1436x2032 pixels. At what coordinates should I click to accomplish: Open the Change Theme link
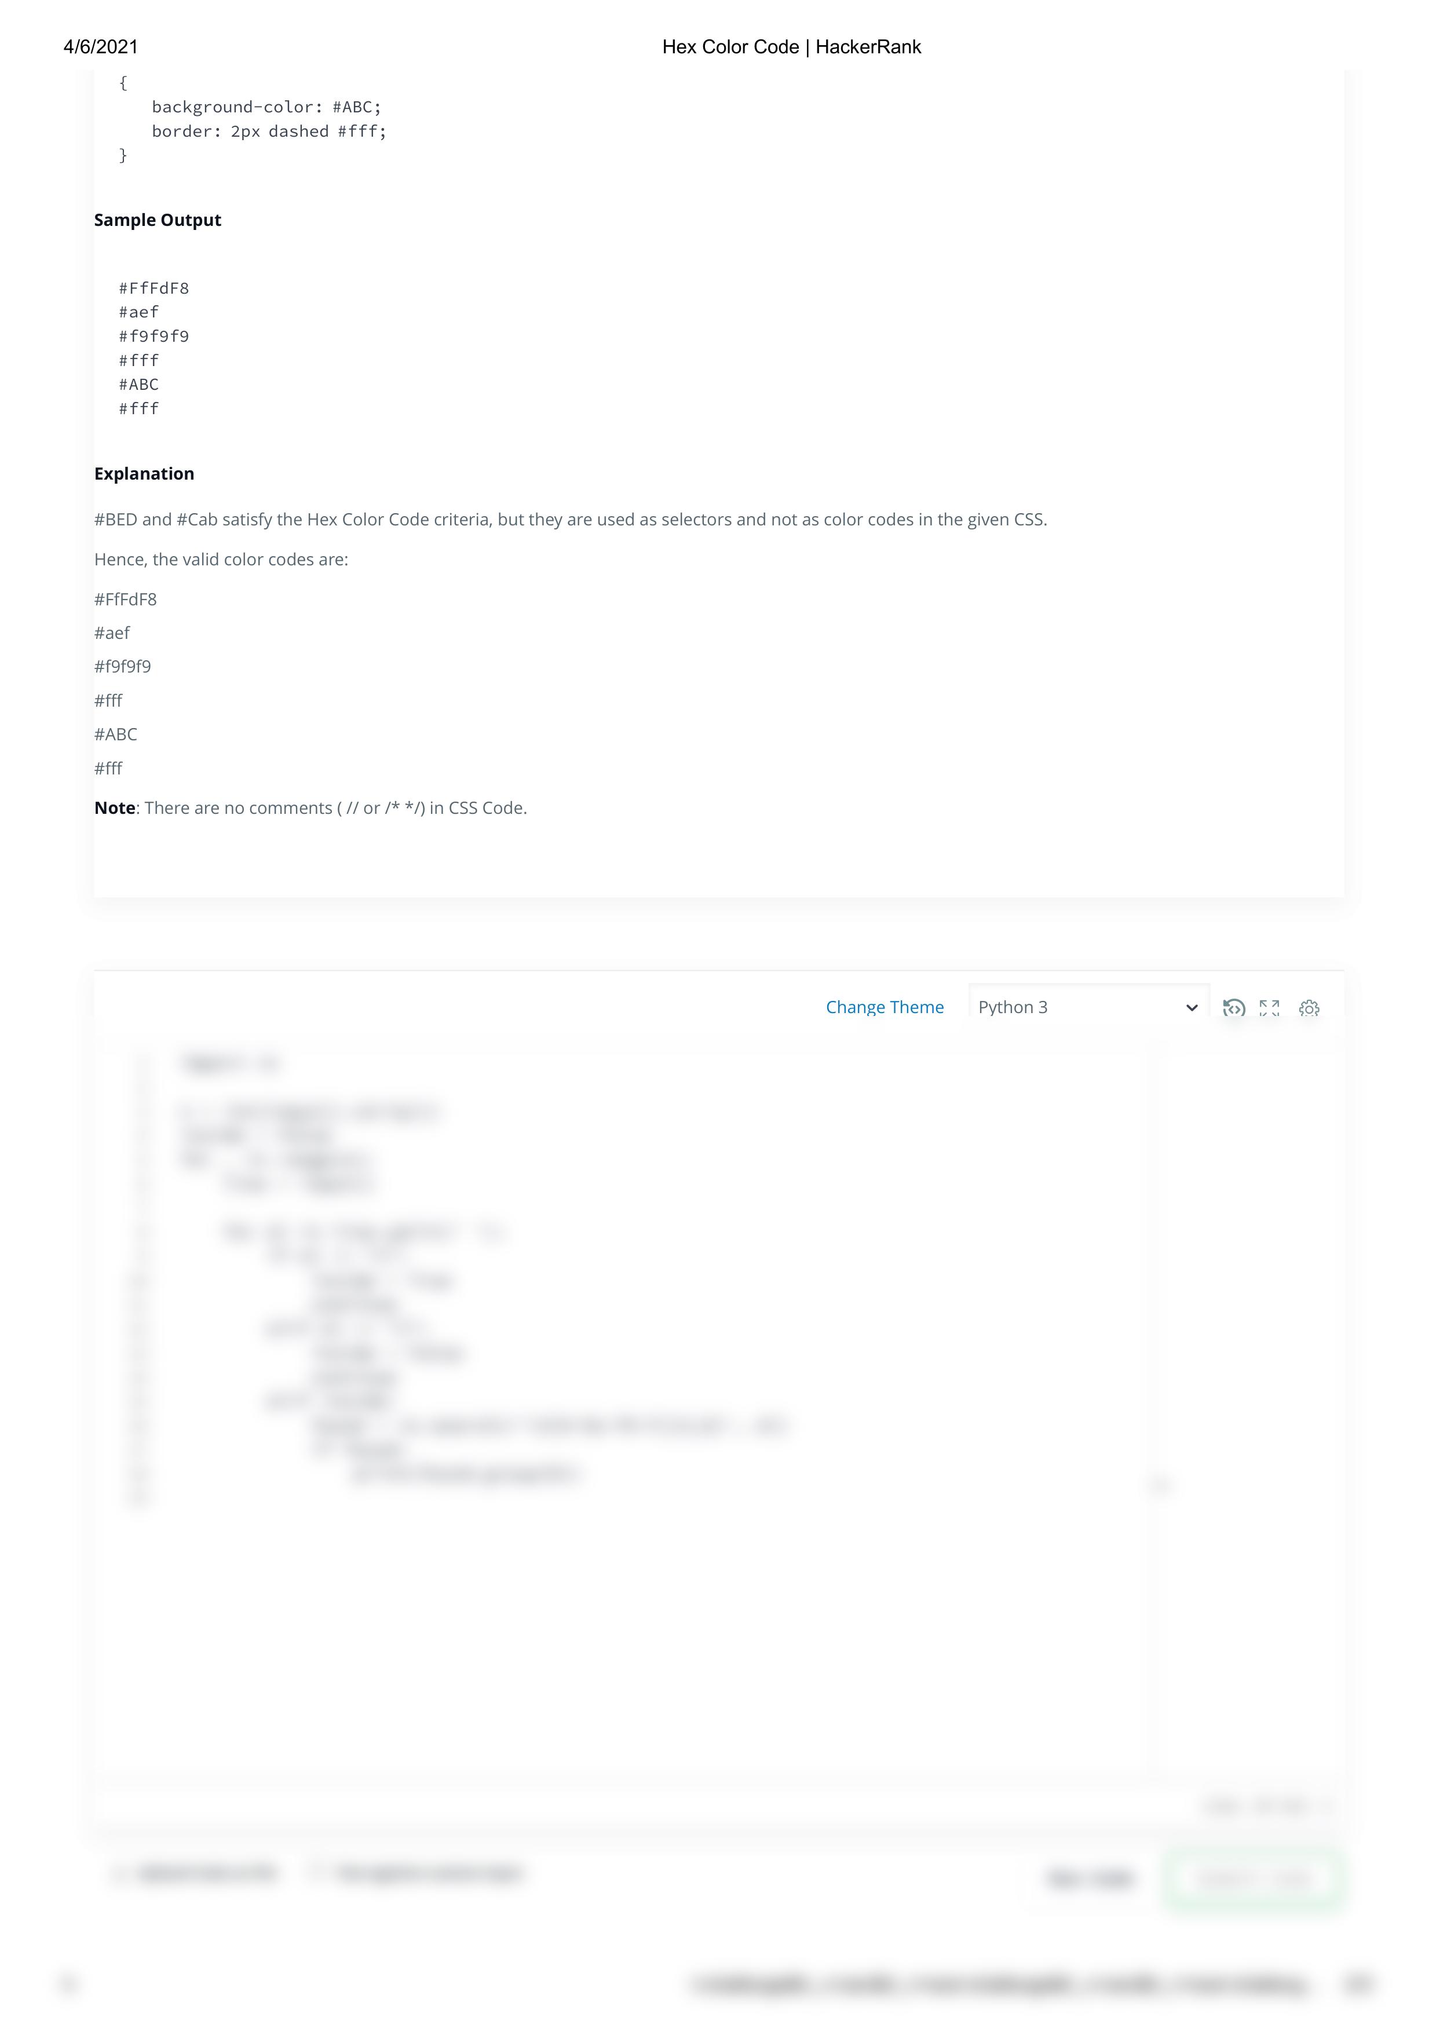[x=885, y=1007]
